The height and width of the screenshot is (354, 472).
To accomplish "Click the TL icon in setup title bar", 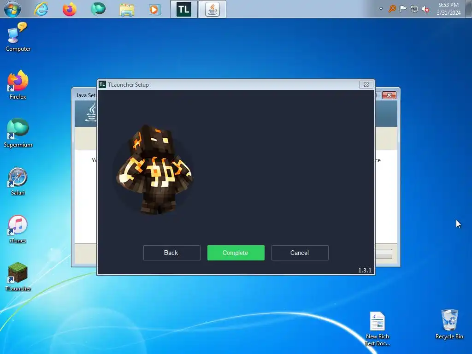I will tap(102, 85).
